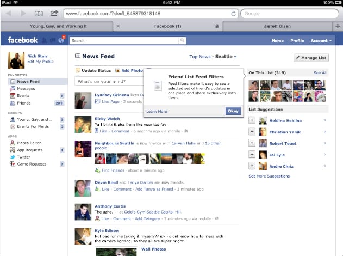Select the Facebook (1) browser tab

pyautogui.click(x=167, y=26)
